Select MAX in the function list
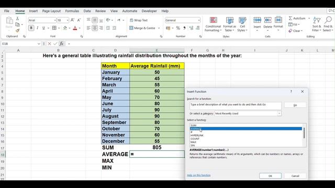 pos(193,142)
